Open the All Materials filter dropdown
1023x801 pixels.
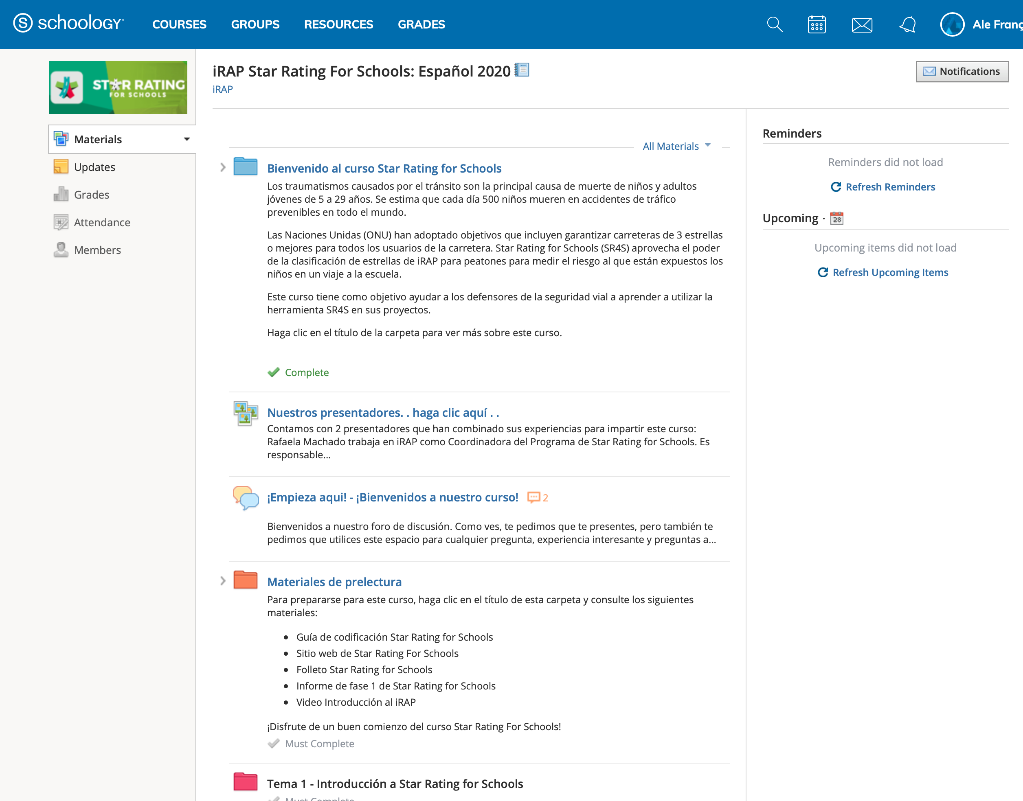point(677,146)
